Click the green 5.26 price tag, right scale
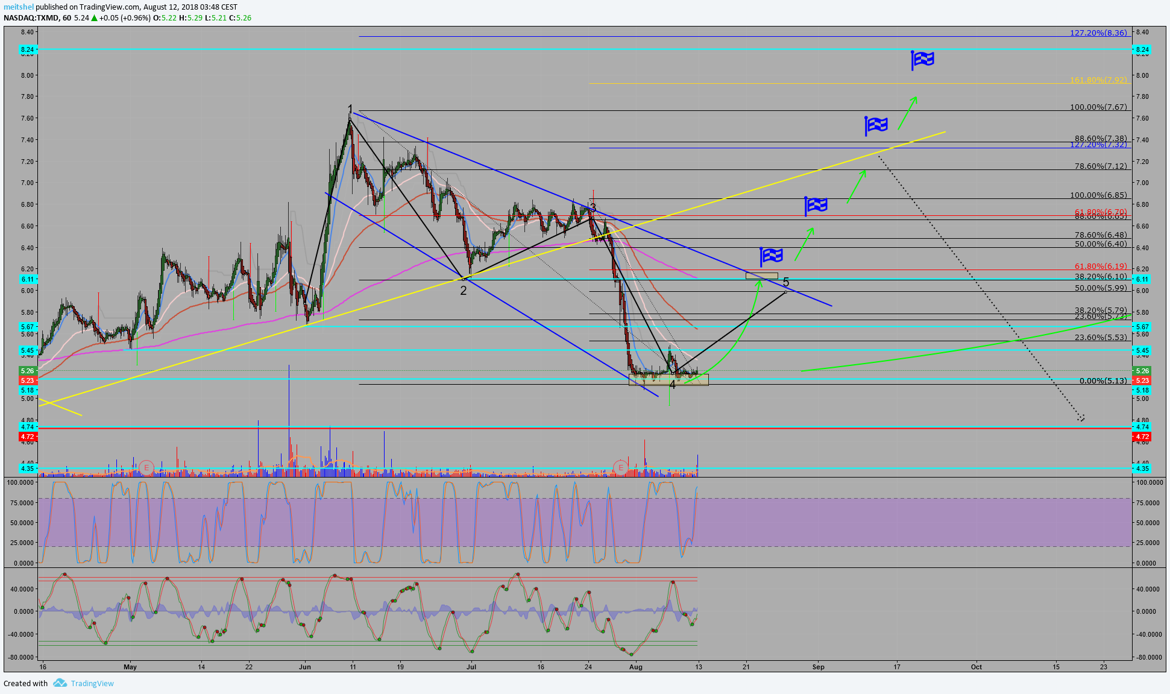Image resolution: width=1170 pixels, height=694 pixels. [x=1142, y=371]
